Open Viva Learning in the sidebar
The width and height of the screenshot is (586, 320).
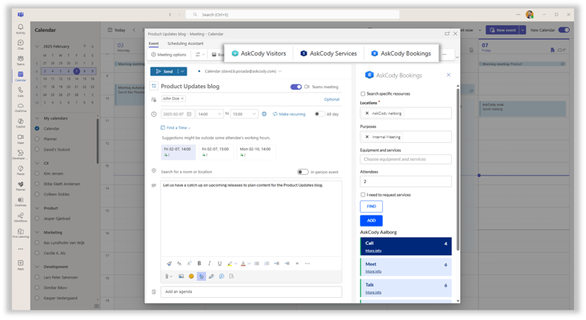[21, 233]
